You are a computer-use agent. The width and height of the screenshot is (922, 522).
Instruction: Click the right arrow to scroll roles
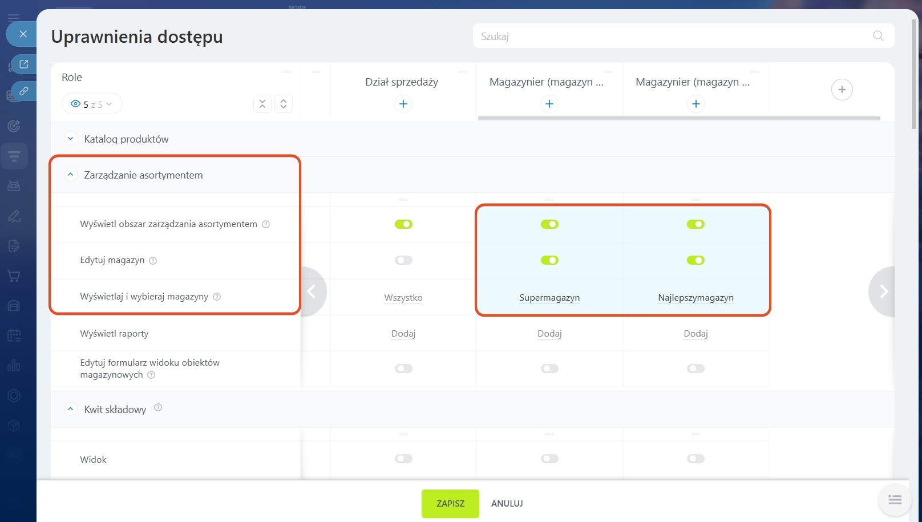[883, 292]
